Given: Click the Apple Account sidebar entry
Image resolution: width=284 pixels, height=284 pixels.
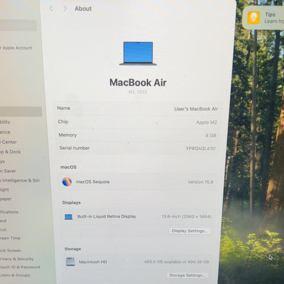Looking at the screenshot, I should pos(16,48).
